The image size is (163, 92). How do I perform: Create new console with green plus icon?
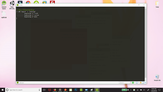pos(133,83)
